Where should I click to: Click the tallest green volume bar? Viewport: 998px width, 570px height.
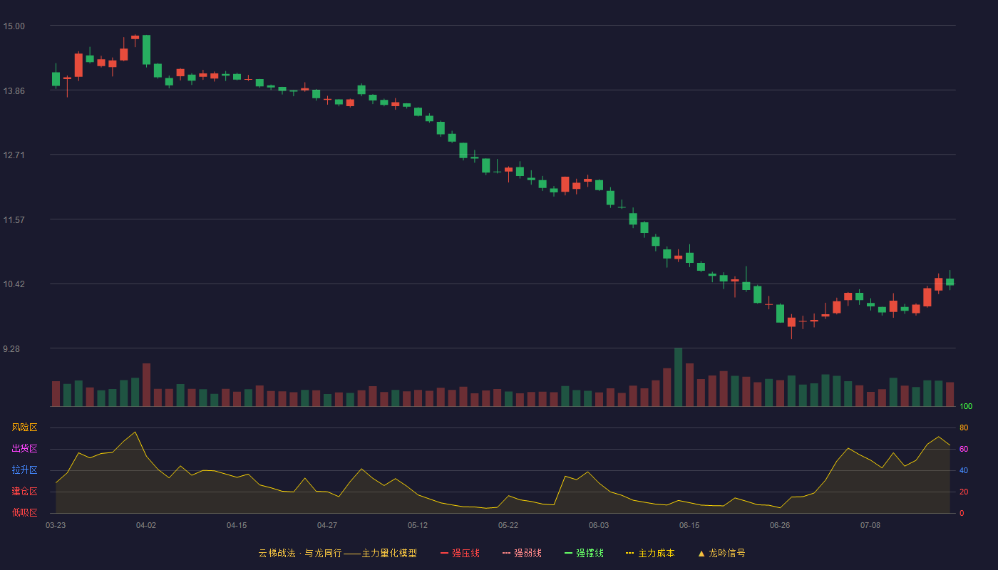point(678,377)
